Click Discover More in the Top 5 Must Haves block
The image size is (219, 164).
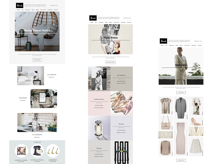coord(121,81)
